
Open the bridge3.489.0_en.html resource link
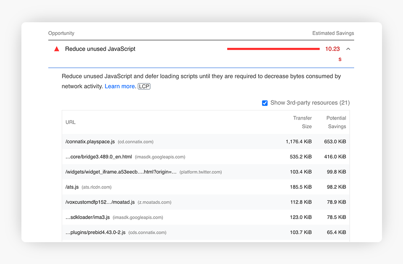[x=99, y=157]
